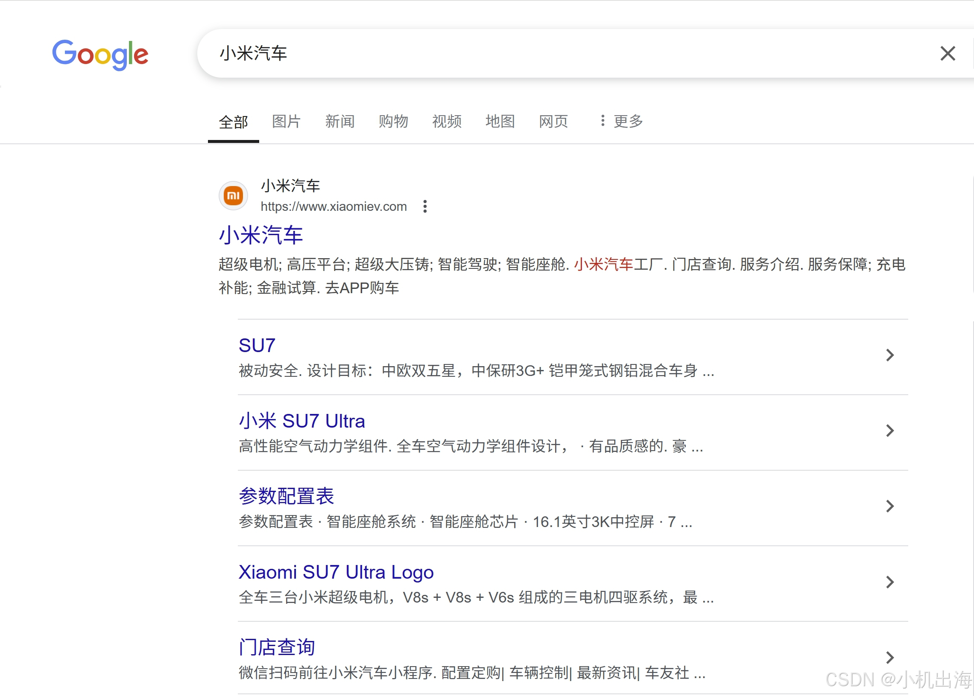The width and height of the screenshot is (974, 696).
Task: Open the 小米 SU7 Ultra sitelink
Action: (x=302, y=421)
